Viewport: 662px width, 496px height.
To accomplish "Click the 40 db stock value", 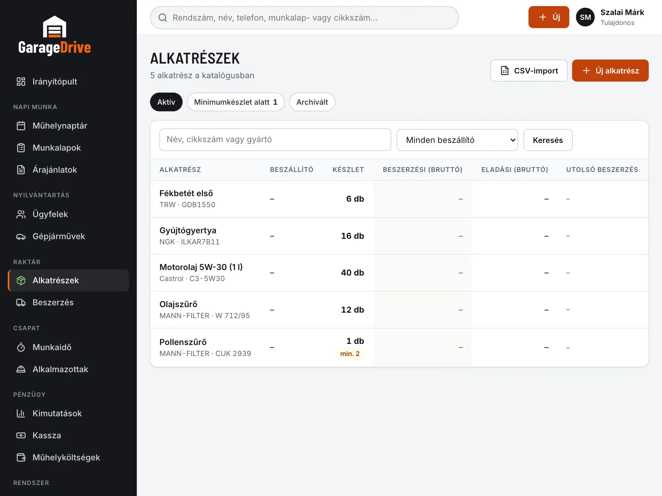I will [352, 273].
